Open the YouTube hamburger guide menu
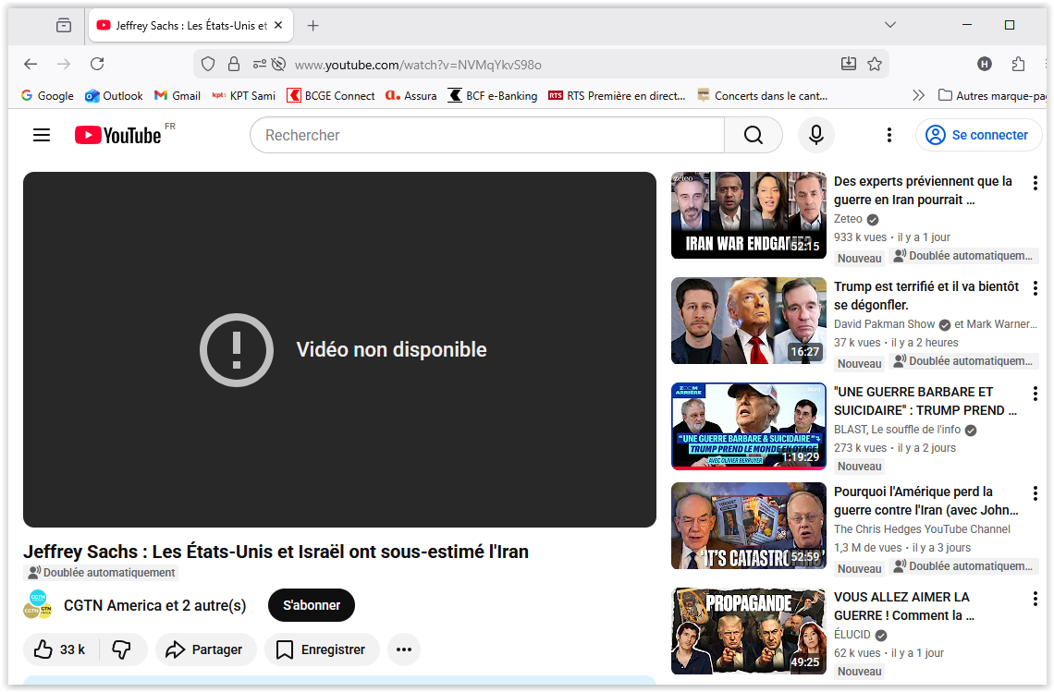This screenshot has height=692, width=1054. click(x=42, y=136)
